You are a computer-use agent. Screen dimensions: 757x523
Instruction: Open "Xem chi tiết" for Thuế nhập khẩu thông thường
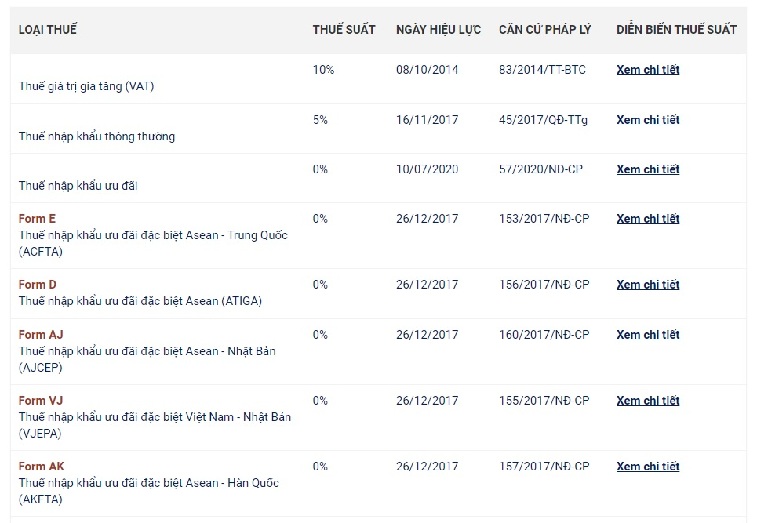click(647, 120)
